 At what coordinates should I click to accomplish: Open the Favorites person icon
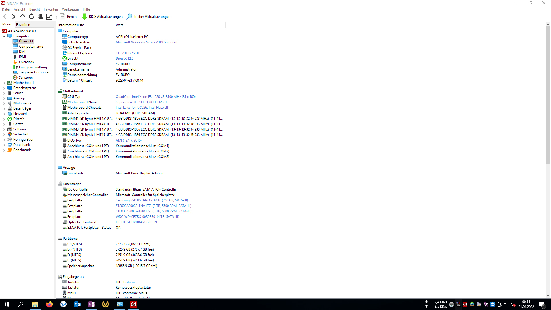click(x=40, y=17)
